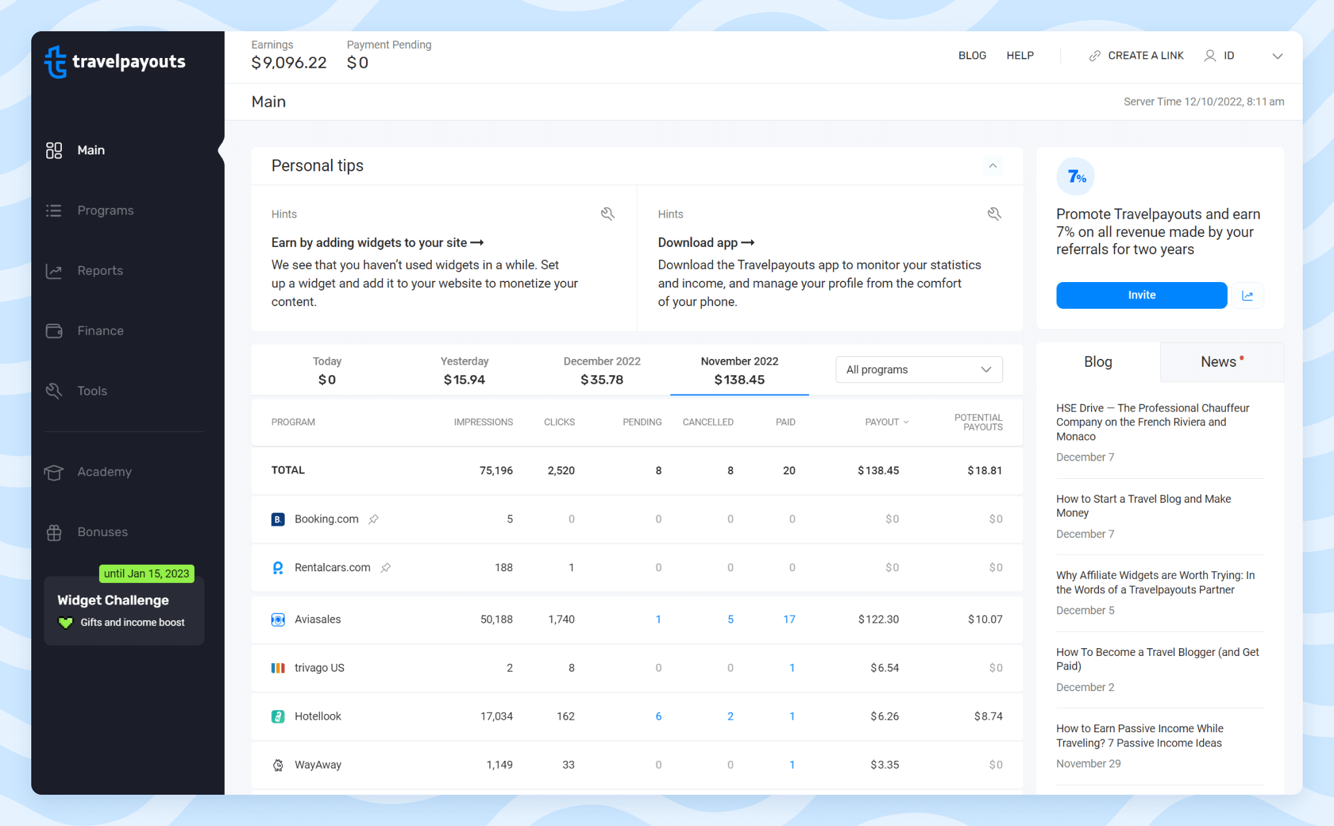Expand the account menu chevron
This screenshot has width=1334, height=826.
coord(1277,56)
